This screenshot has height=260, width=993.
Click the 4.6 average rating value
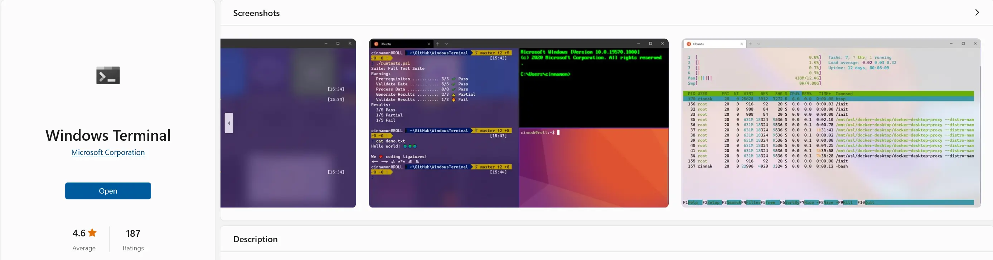pyautogui.click(x=79, y=233)
